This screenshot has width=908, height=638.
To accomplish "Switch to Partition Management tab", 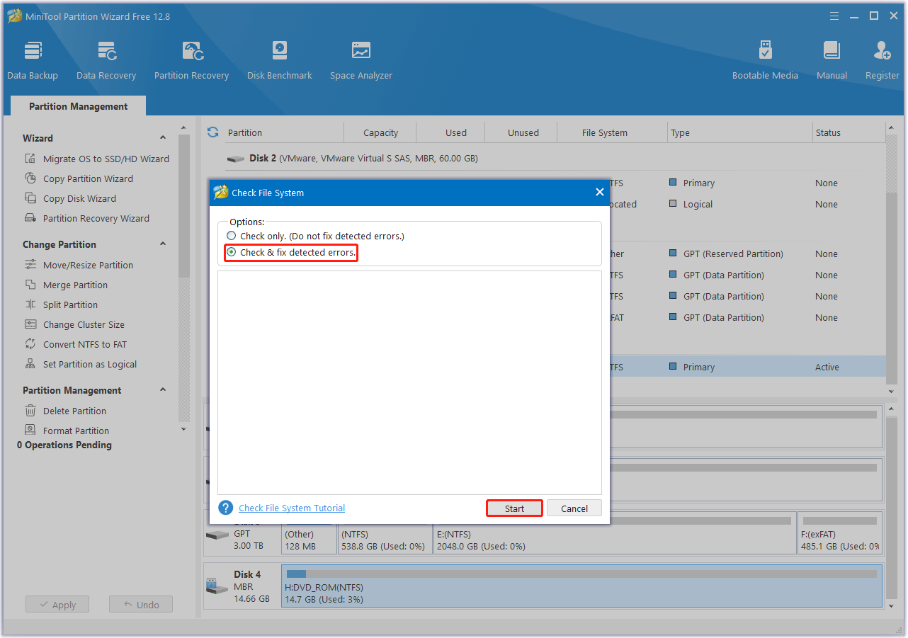I will tap(79, 106).
